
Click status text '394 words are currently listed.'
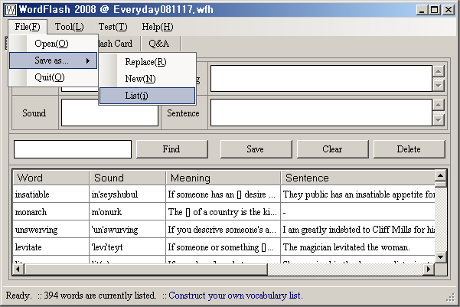tap(100, 296)
